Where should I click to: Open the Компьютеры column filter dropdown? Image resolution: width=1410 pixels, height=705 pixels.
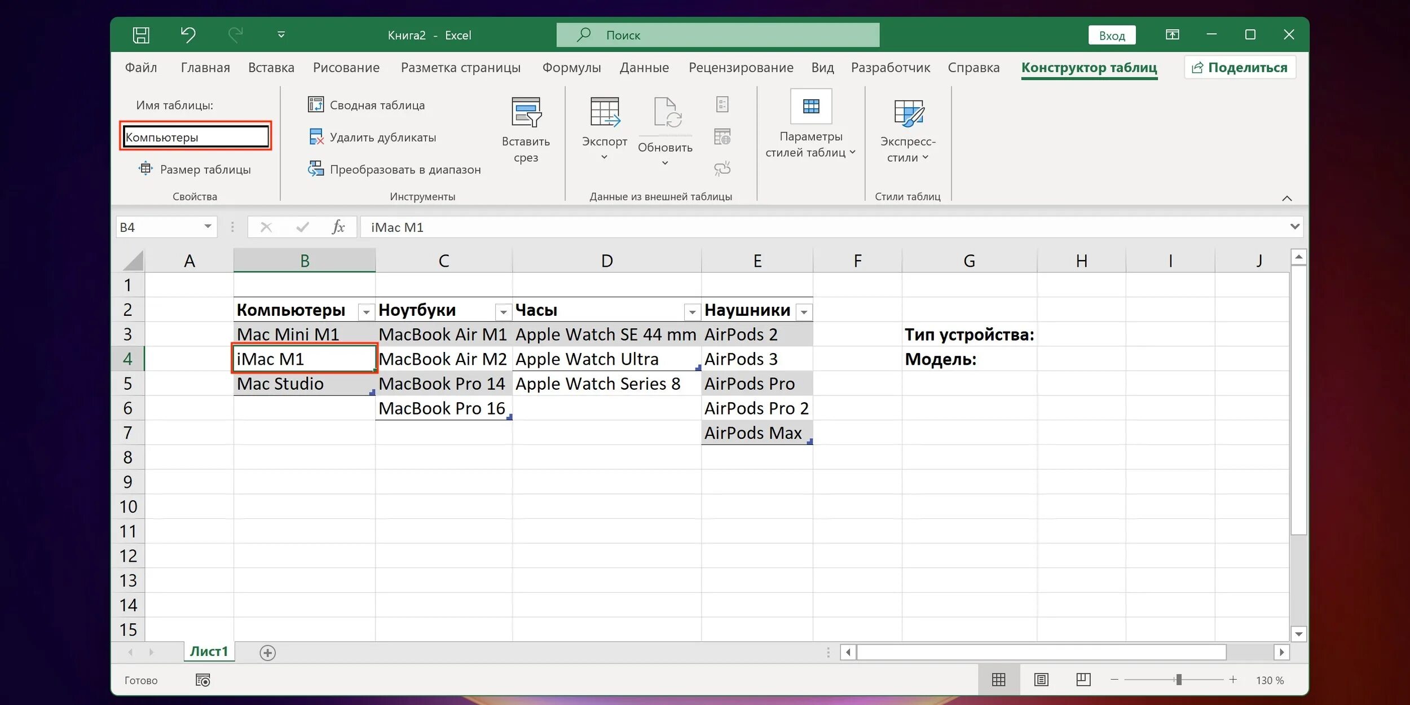366,311
